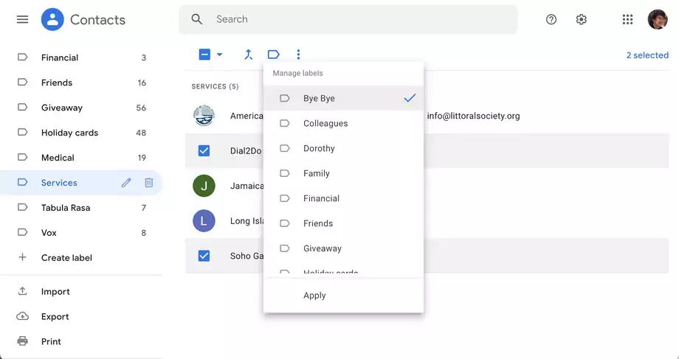Delete Services label using trash icon
679x359 pixels.
click(x=148, y=183)
